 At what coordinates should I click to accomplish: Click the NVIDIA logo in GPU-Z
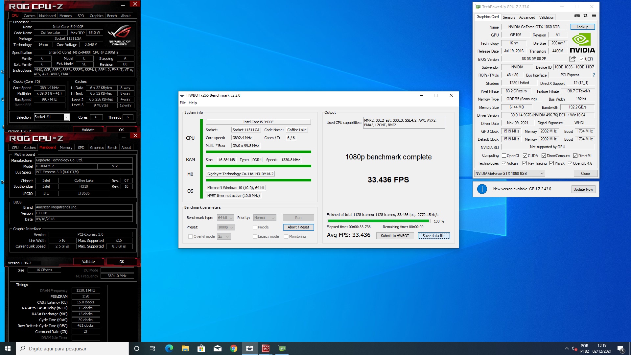[582, 43]
